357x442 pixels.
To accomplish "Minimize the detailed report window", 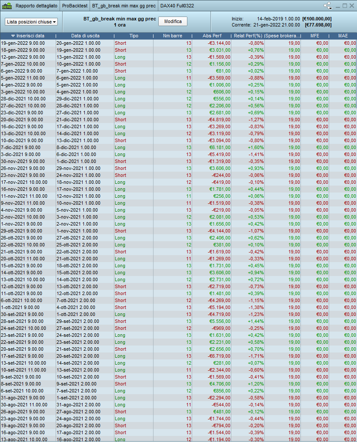I will click(x=338, y=6).
